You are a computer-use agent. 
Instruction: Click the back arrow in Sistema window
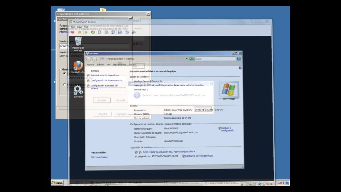pos(89,59)
